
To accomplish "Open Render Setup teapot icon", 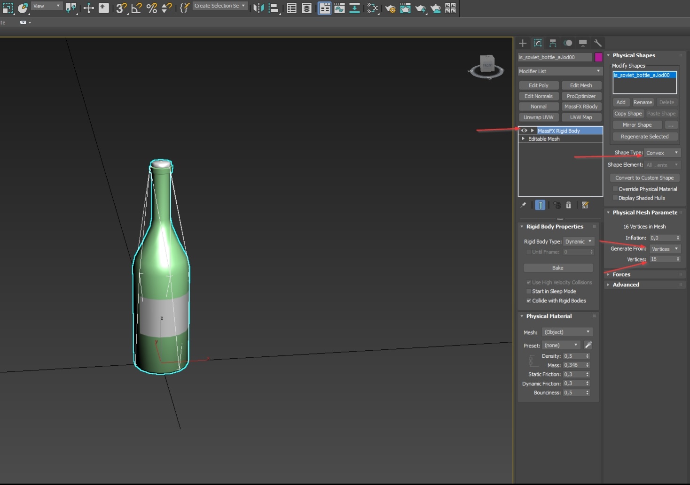I will click(x=390, y=8).
